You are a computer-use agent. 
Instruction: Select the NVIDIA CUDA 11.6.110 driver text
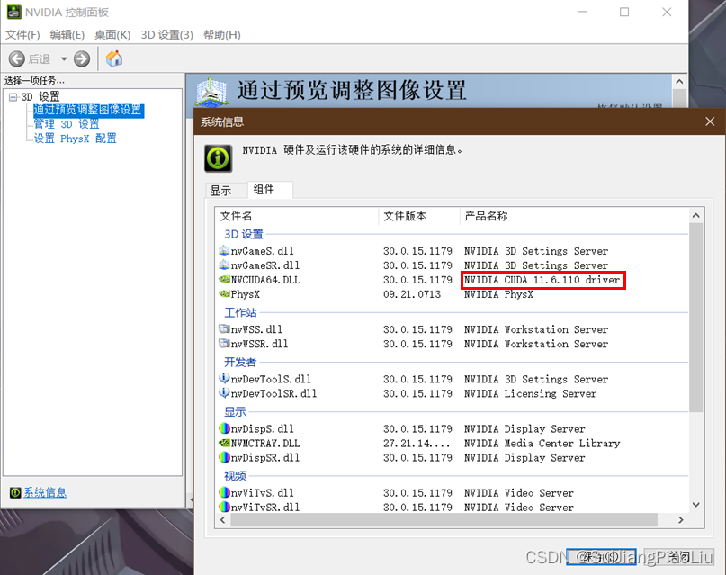[x=542, y=280]
